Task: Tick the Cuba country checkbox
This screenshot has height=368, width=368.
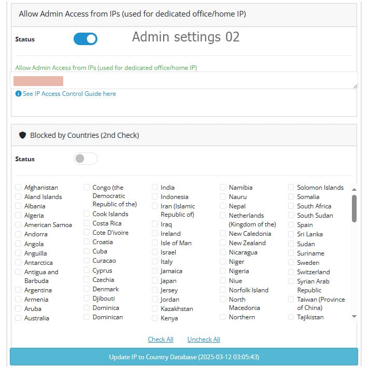Action: (87, 251)
